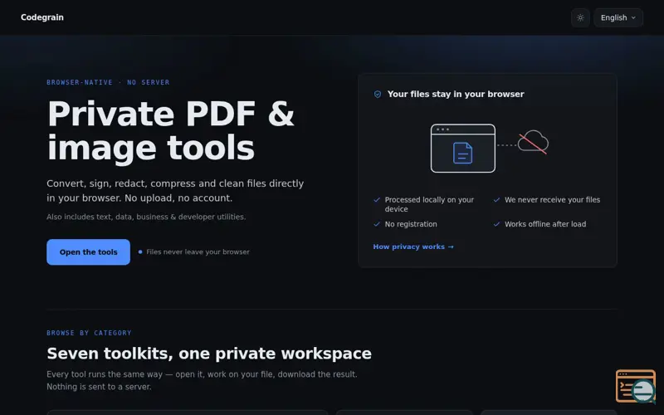Click the checkmark beside Processed locally
Image resolution: width=664 pixels, height=415 pixels.
tap(377, 199)
